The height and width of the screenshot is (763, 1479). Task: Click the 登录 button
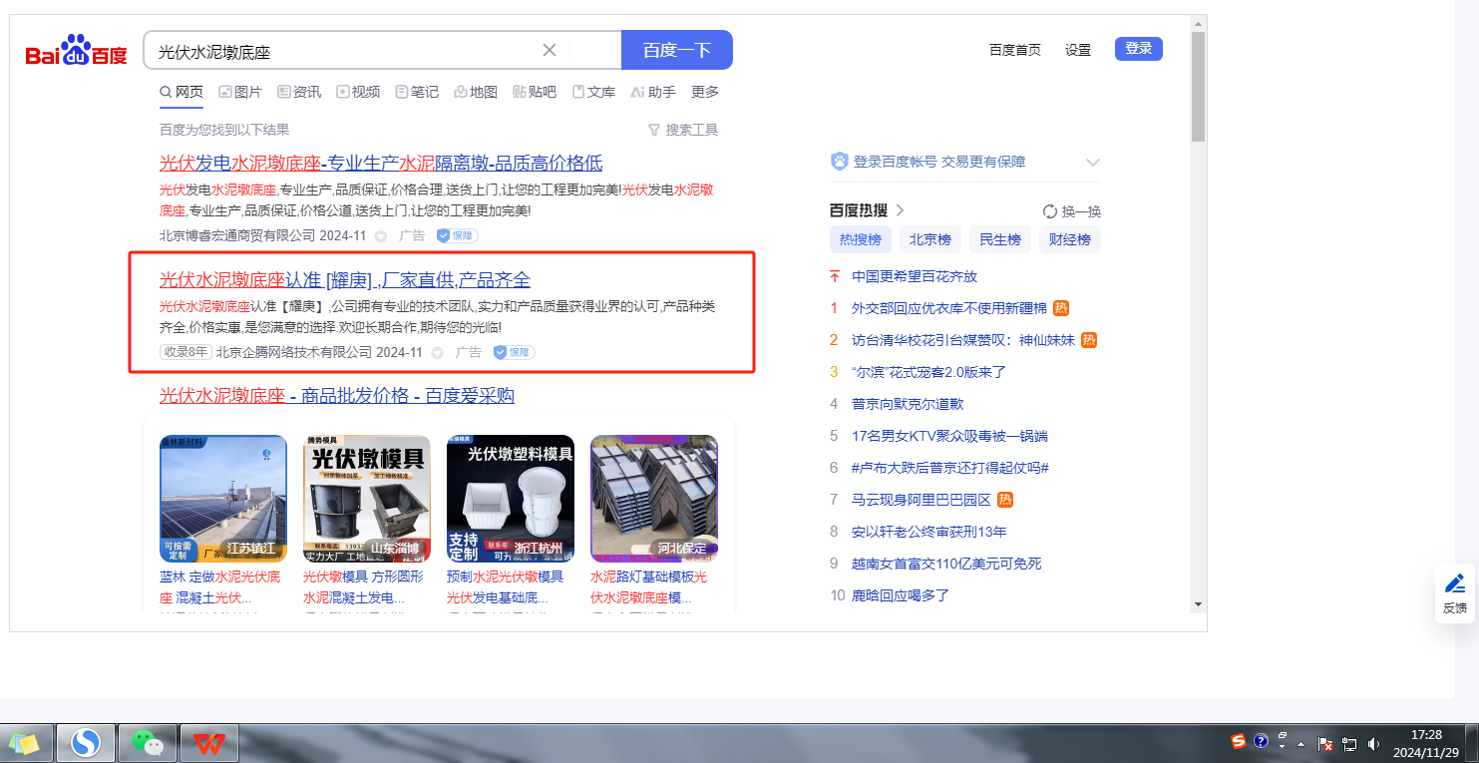coord(1139,49)
